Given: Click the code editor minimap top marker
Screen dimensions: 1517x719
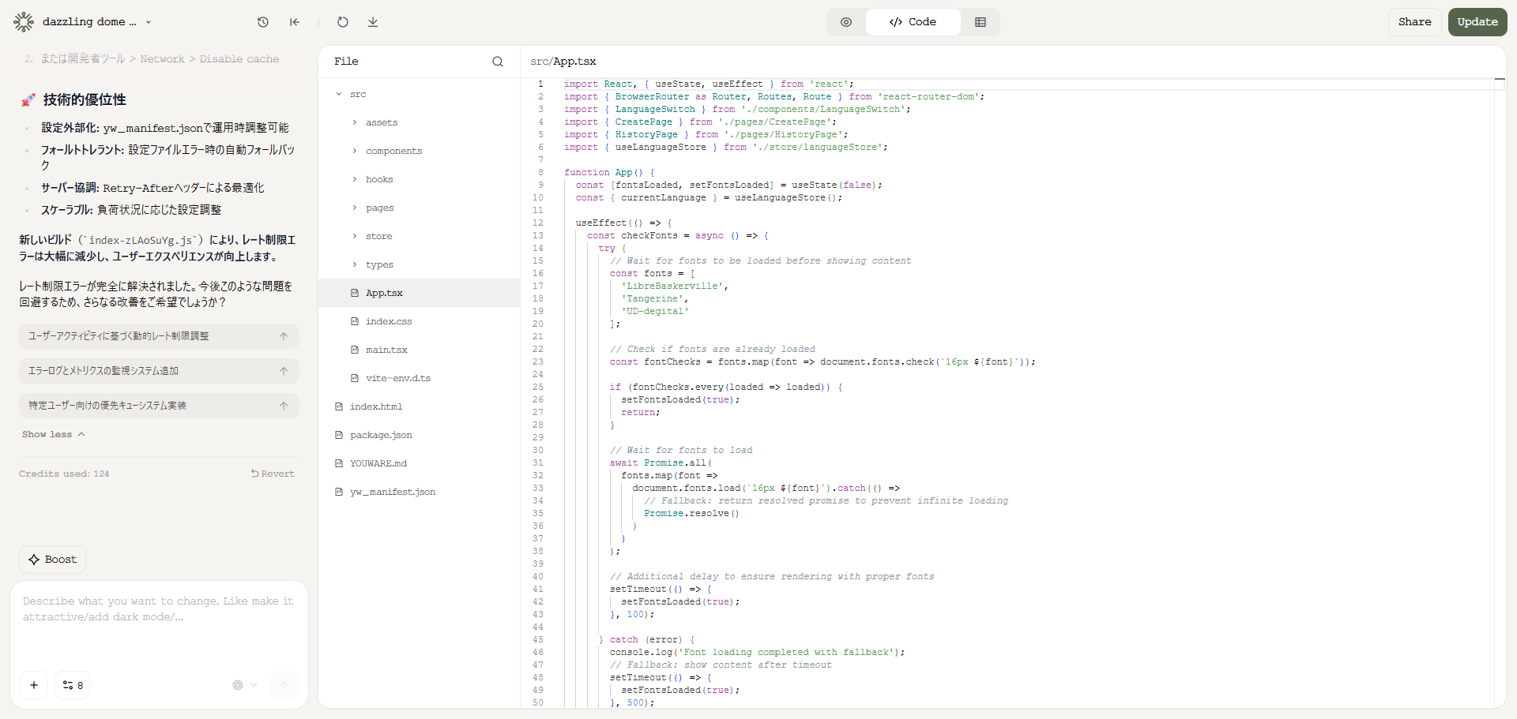Looking at the screenshot, I should pyautogui.click(x=1500, y=79).
